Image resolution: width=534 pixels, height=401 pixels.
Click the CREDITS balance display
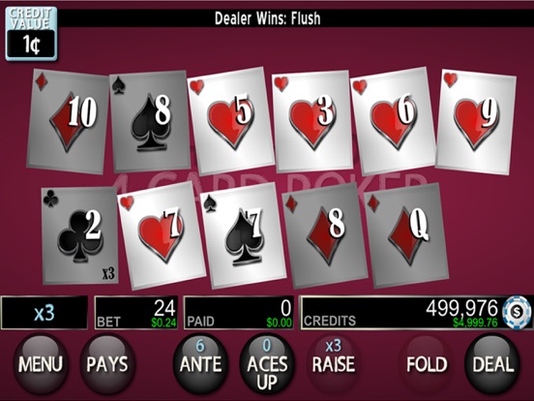[401, 313]
